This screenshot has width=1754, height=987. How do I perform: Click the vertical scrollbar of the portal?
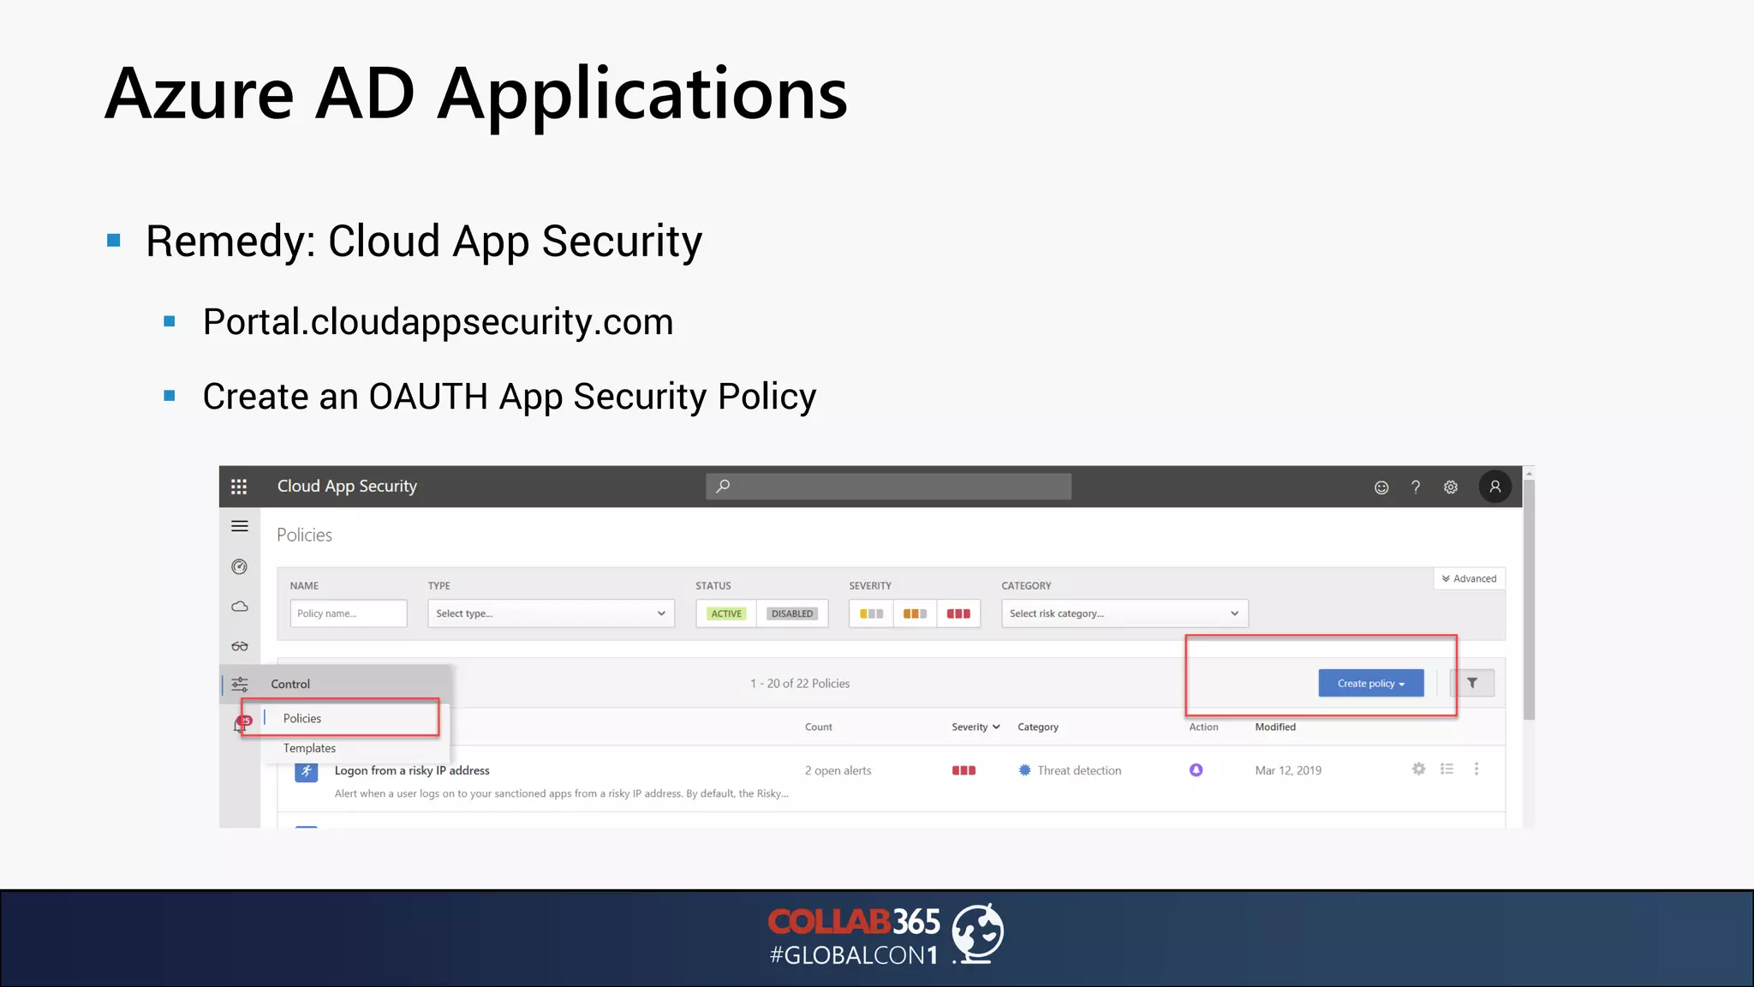point(1529,600)
